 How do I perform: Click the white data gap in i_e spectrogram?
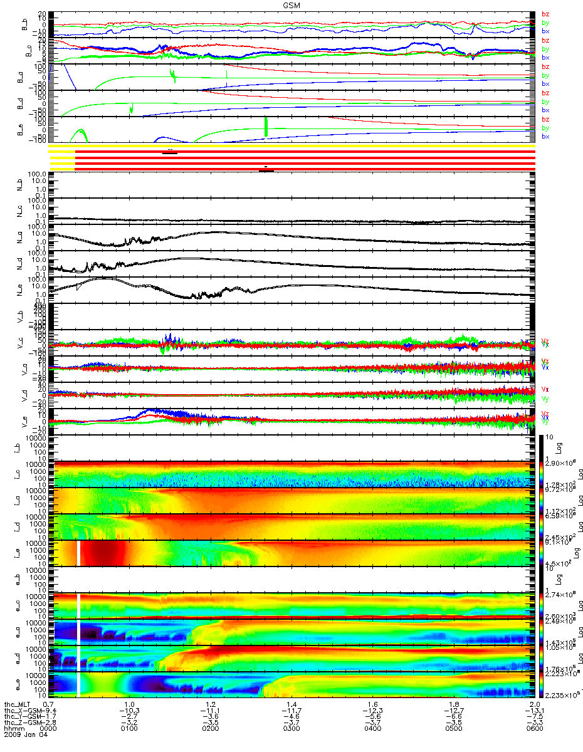(78, 553)
